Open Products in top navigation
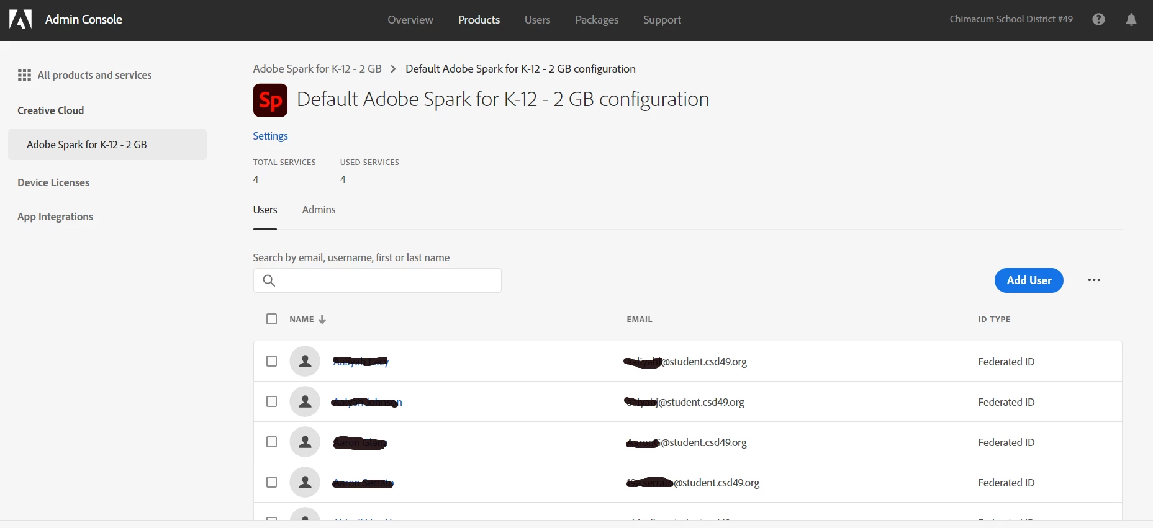 [x=479, y=20]
